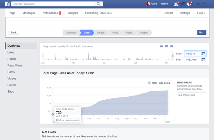Expand the account menu arrow
This screenshot has width=214, height=140.
[x=204, y=4]
